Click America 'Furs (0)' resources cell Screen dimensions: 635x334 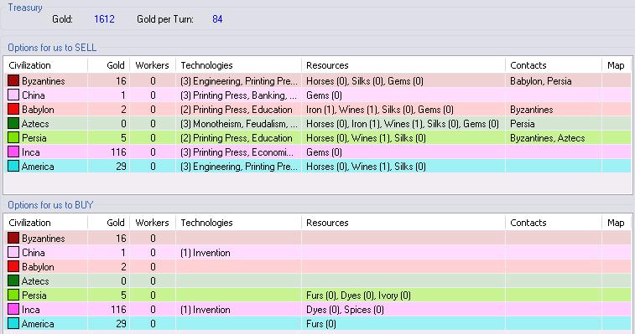coord(321,323)
